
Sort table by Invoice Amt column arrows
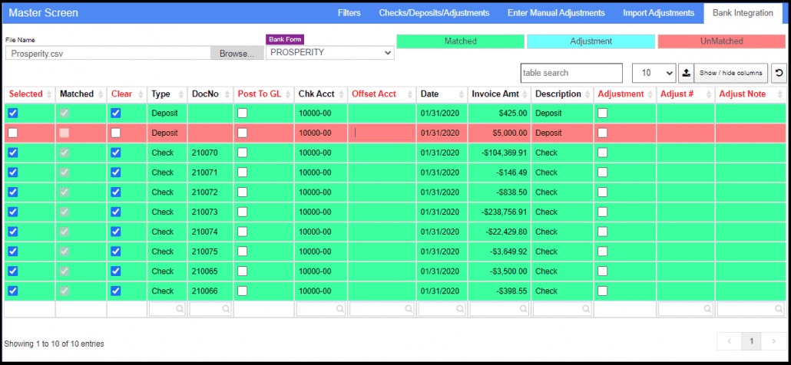click(x=524, y=94)
